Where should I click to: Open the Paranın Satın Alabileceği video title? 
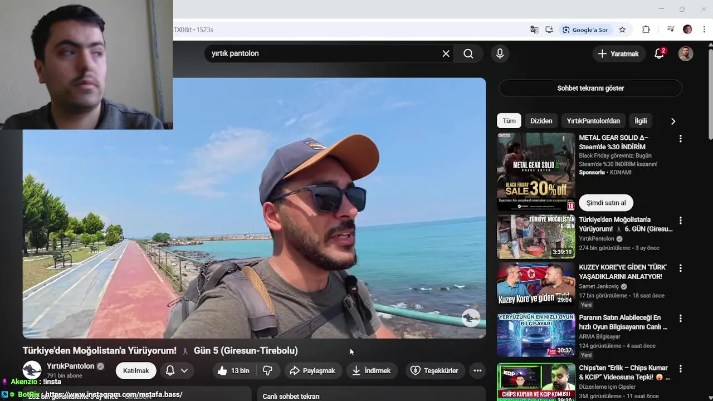tap(623, 322)
